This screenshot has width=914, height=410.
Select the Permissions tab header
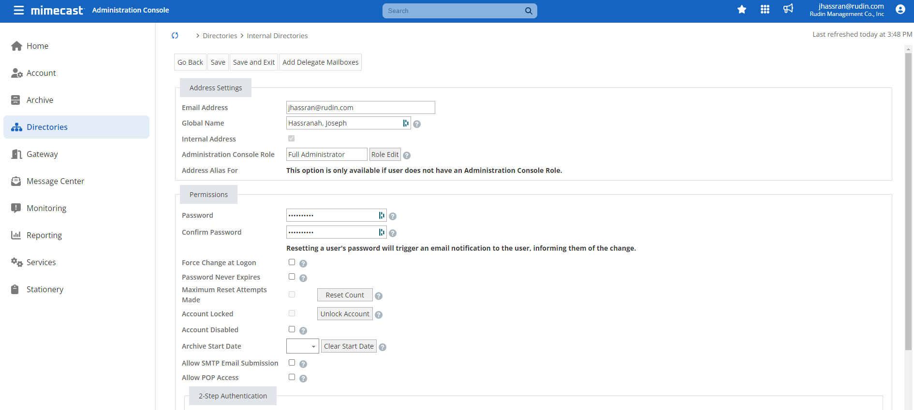tap(208, 195)
